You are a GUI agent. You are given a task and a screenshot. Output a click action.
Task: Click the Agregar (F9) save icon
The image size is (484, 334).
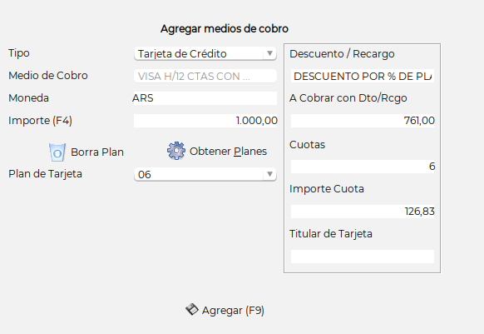click(x=192, y=309)
